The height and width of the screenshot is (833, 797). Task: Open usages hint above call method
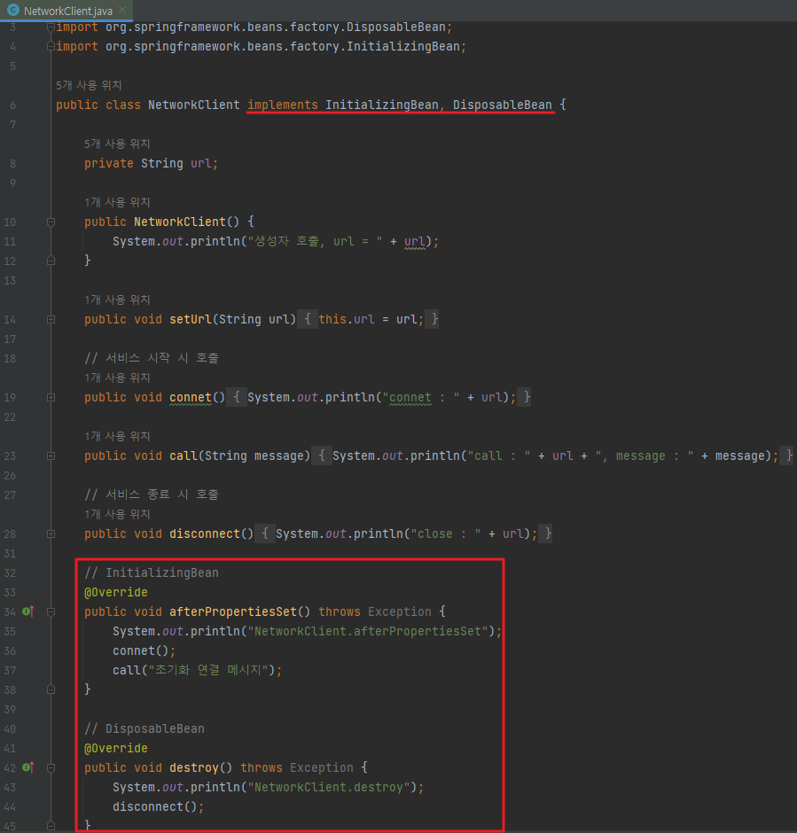coord(117,436)
